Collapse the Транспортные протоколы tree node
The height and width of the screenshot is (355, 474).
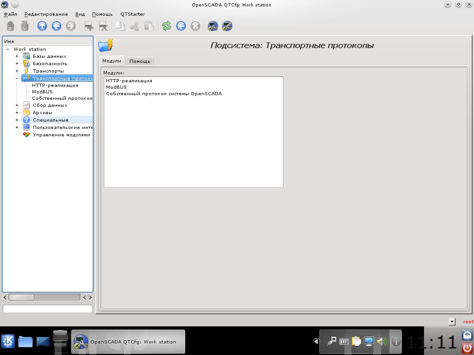click(17, 78)
